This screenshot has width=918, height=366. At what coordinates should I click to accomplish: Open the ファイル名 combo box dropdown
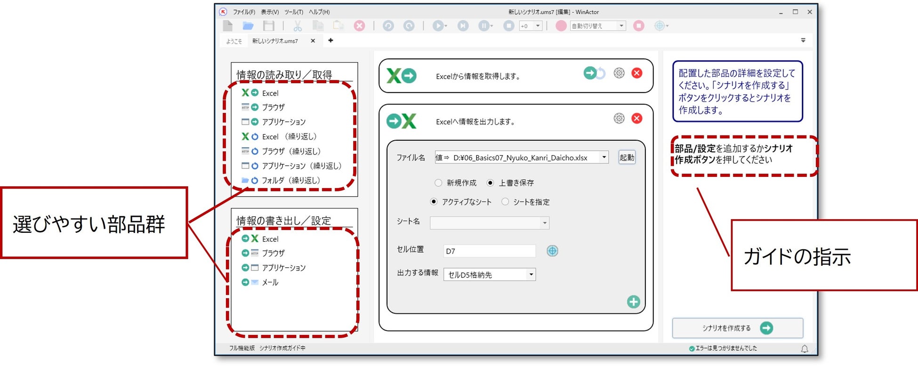tap(604, 157)
